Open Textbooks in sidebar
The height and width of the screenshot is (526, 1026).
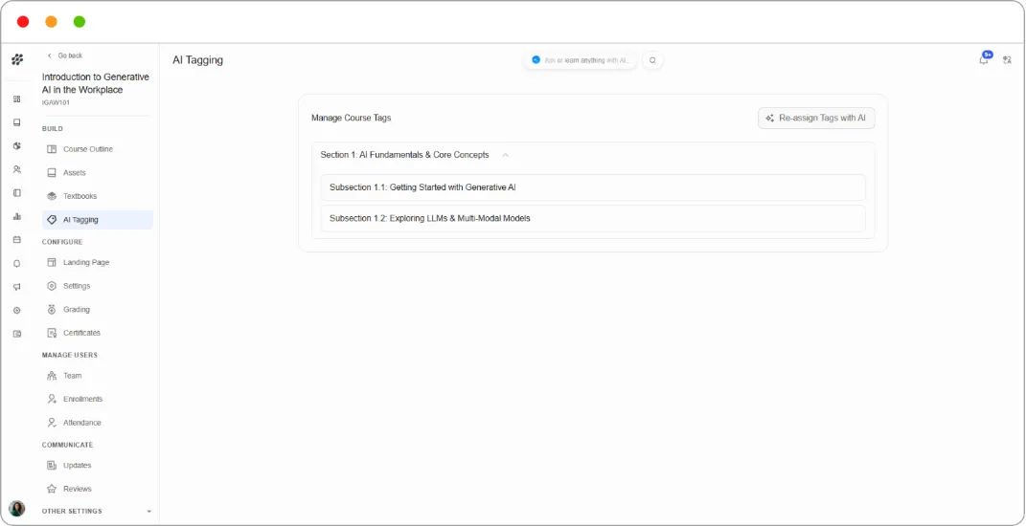click(98, 196)
